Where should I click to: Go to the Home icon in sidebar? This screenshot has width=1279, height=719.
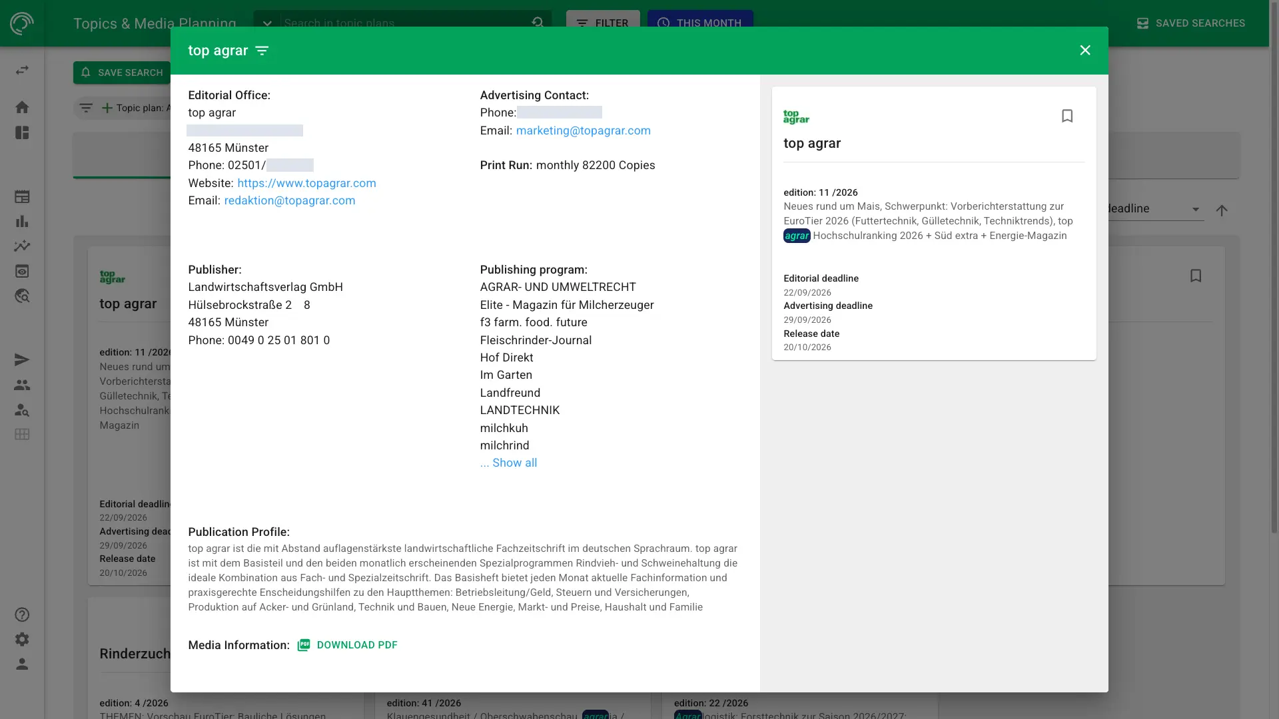click(22, 107)
